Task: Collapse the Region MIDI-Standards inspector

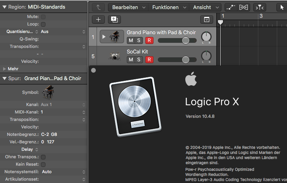Action: (x=4, y=7)
